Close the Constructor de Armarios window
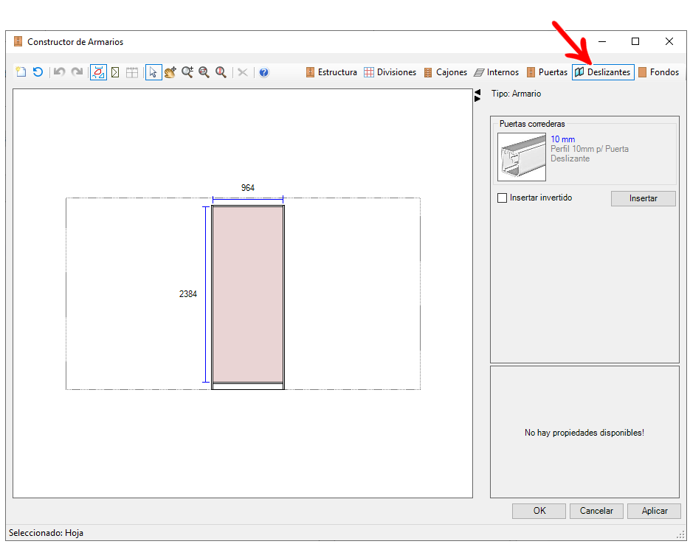Viewport: 690px width, 544px height. pos(669,41)
